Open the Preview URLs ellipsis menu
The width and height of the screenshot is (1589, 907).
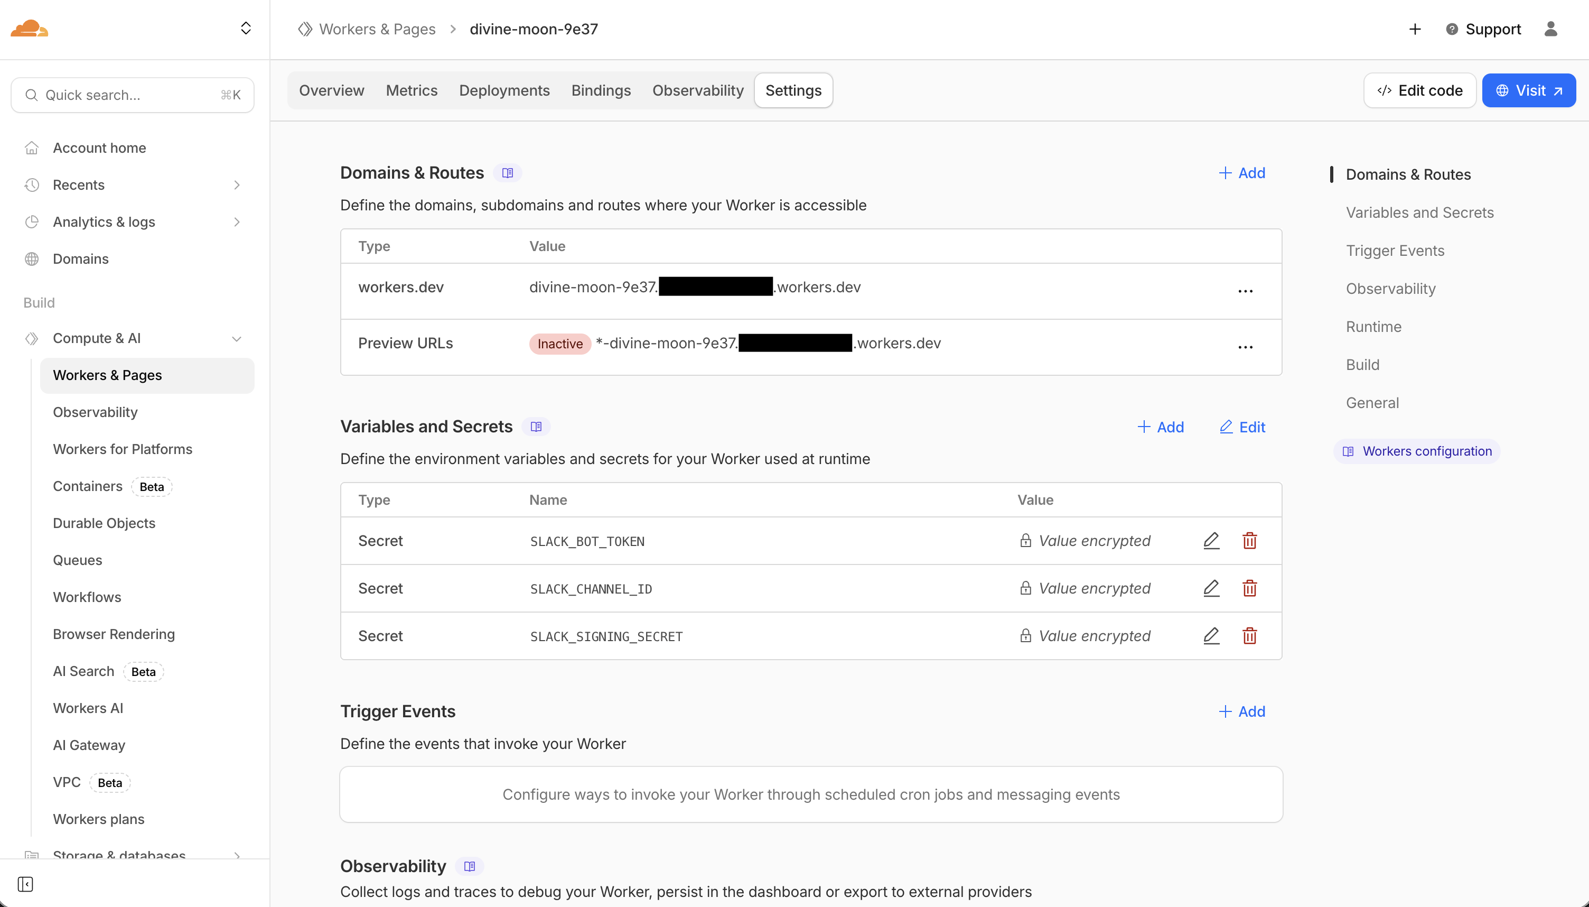point(1246,347)
